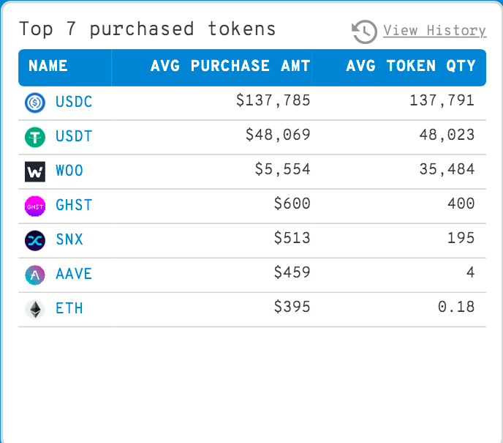Viewport: 503px width, 443px height.
Task: Click the SNX Synthetix icon
Action: [x=35, y=241]
